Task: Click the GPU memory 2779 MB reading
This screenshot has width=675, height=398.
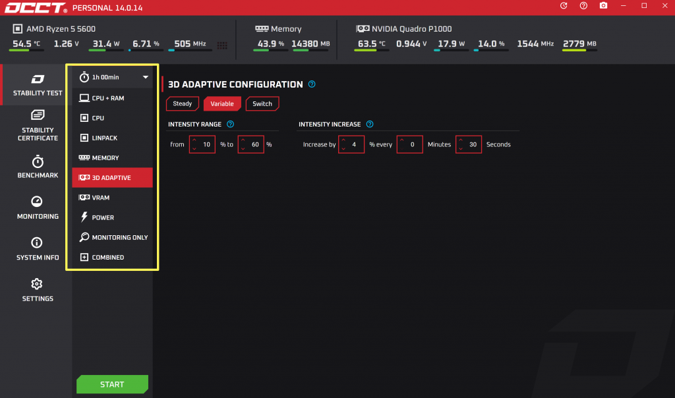Action: click(579, 44)
